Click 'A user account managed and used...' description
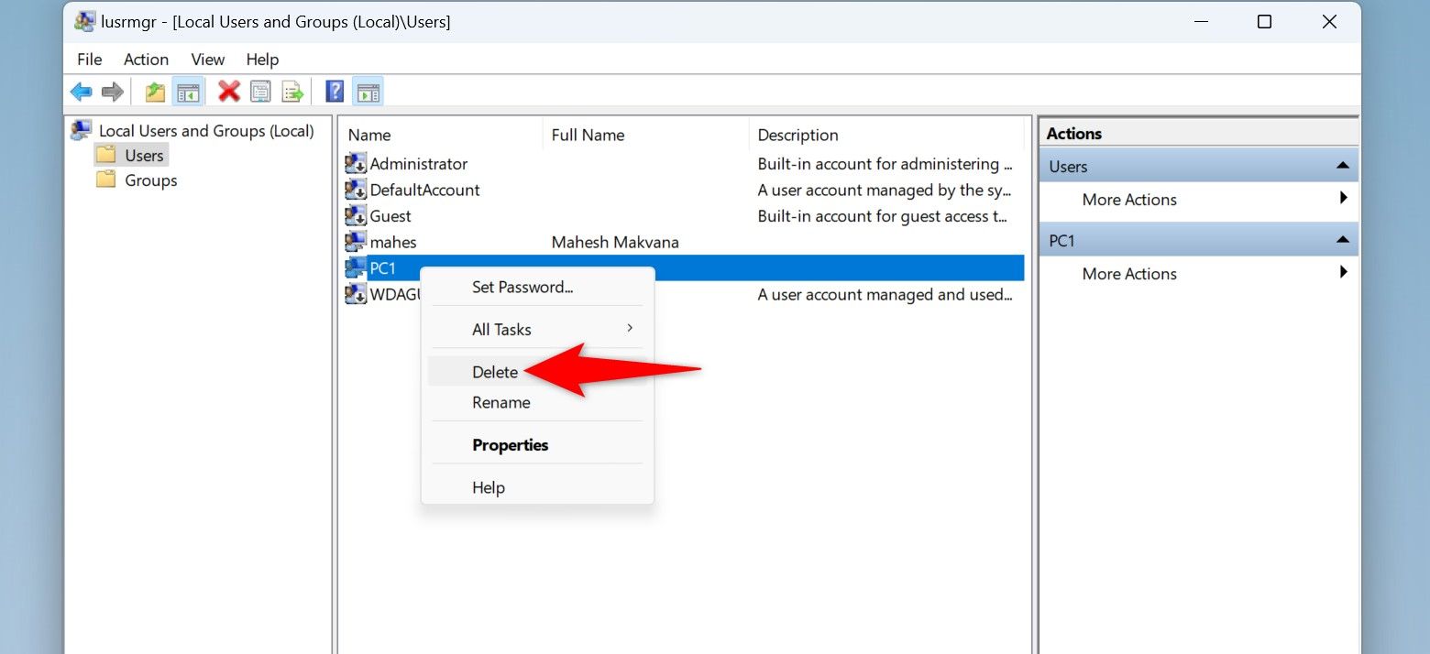 point(885,295)
